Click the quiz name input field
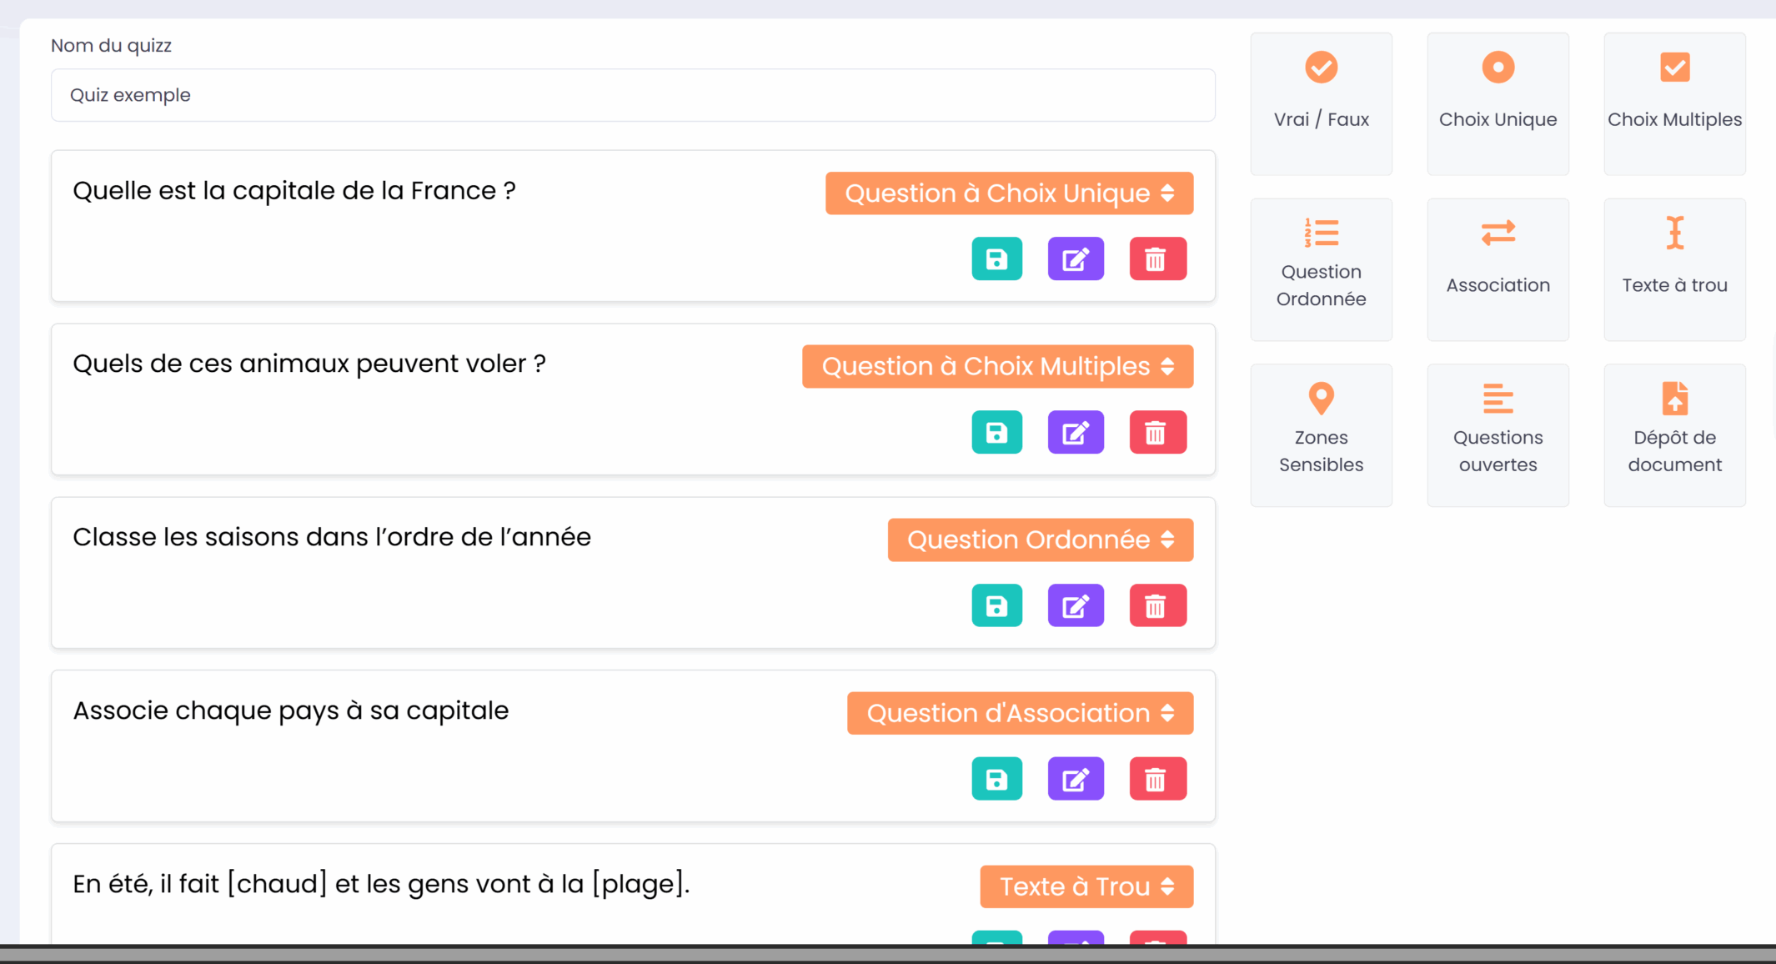The width and height of the screenshot is (1776, 964). tap(632, 95)
